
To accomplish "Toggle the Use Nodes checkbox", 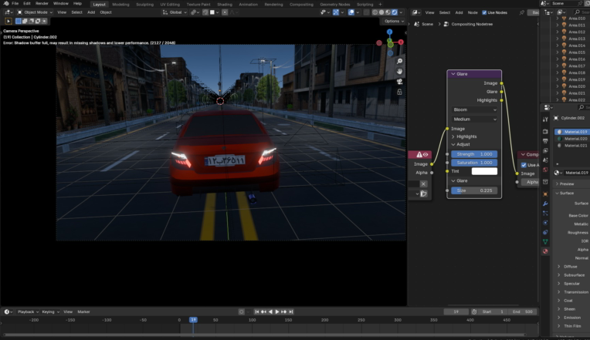I will point(484,13).
